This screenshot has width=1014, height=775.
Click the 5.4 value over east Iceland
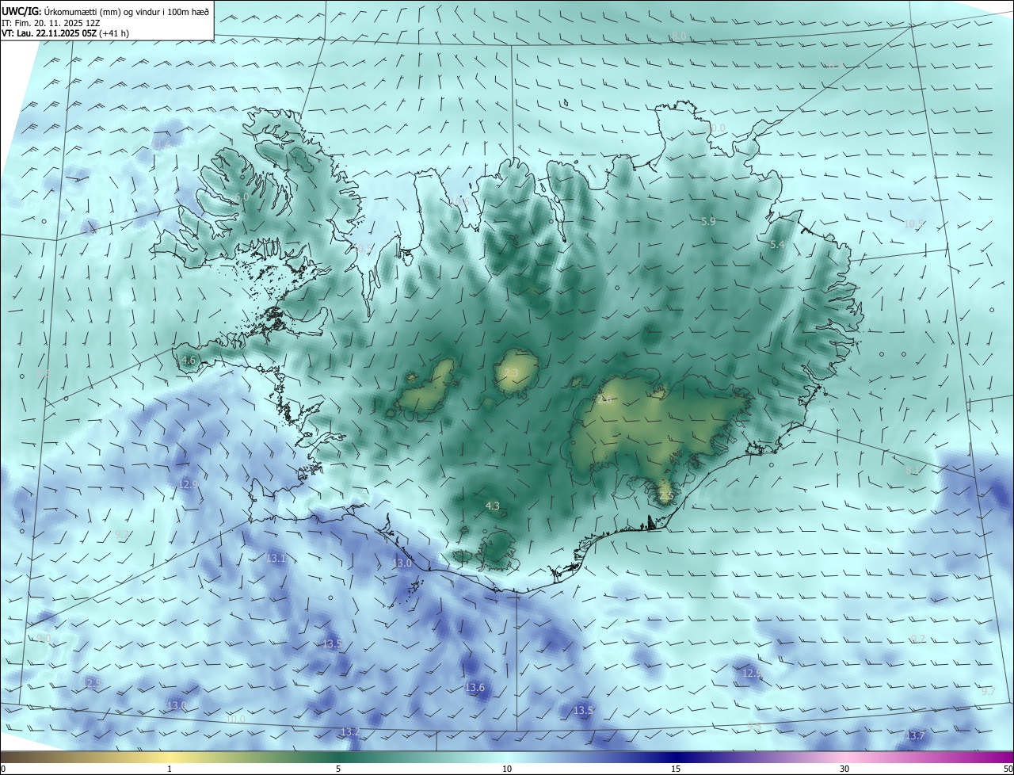[777, 246]
